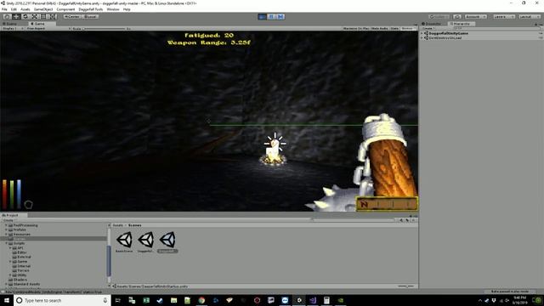Open the Display 1 dropdown
Viewport: 544px width, 306px height.
point(13,28)
